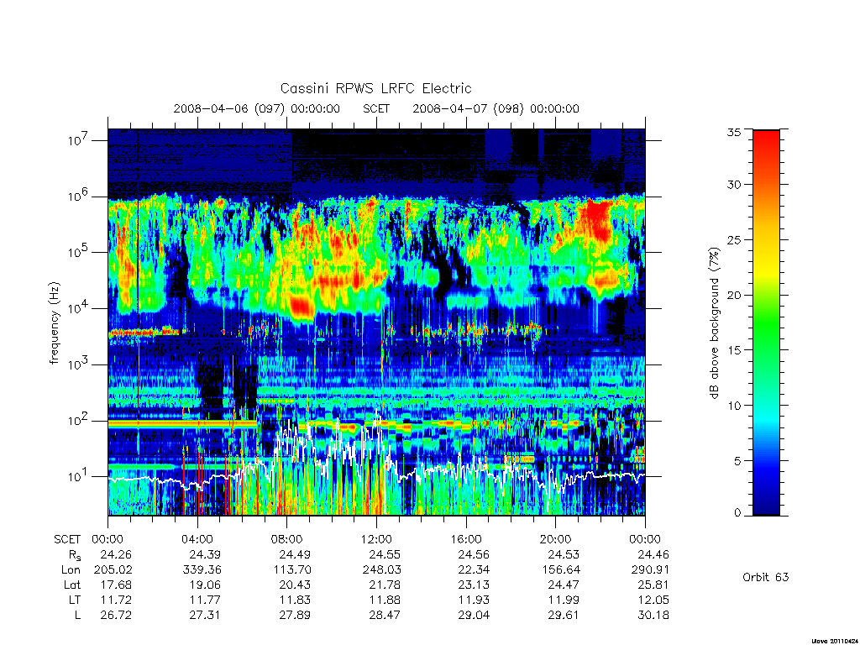Click the 'frequency (Hz)' axis label
860x645 pixels.
pyautogui.click(x=54, y=323)
